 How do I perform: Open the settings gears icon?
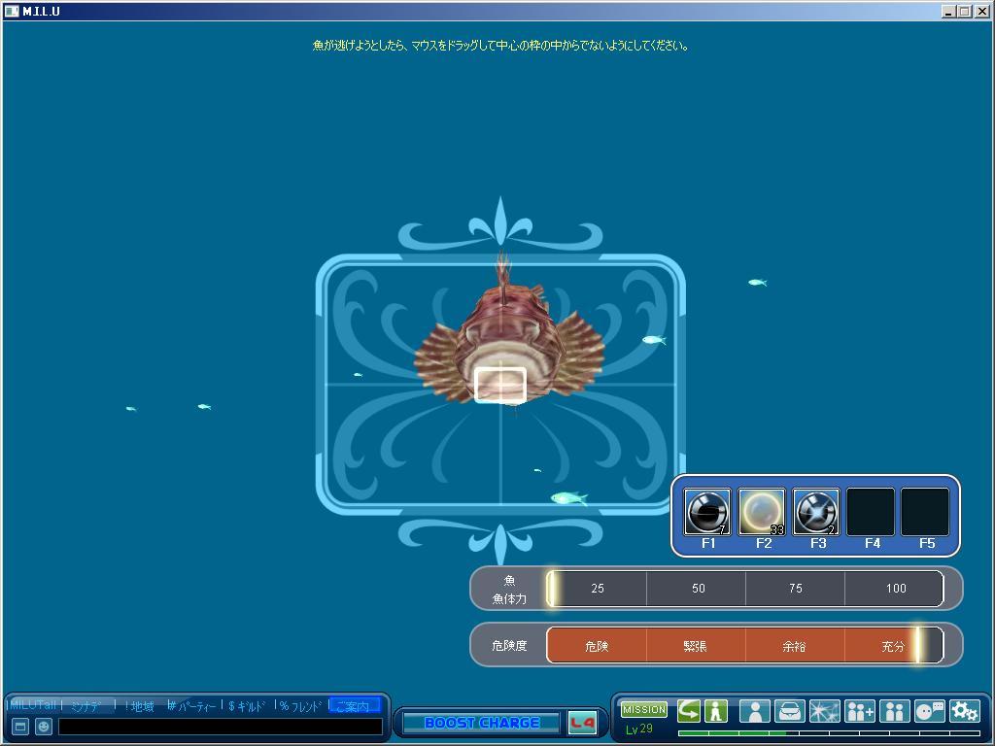point(964,711)
